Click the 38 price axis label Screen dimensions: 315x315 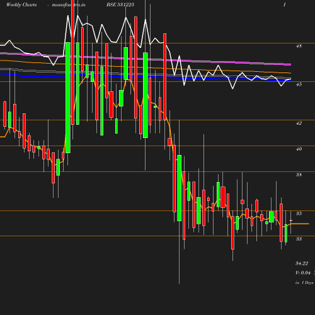[299, 175]
